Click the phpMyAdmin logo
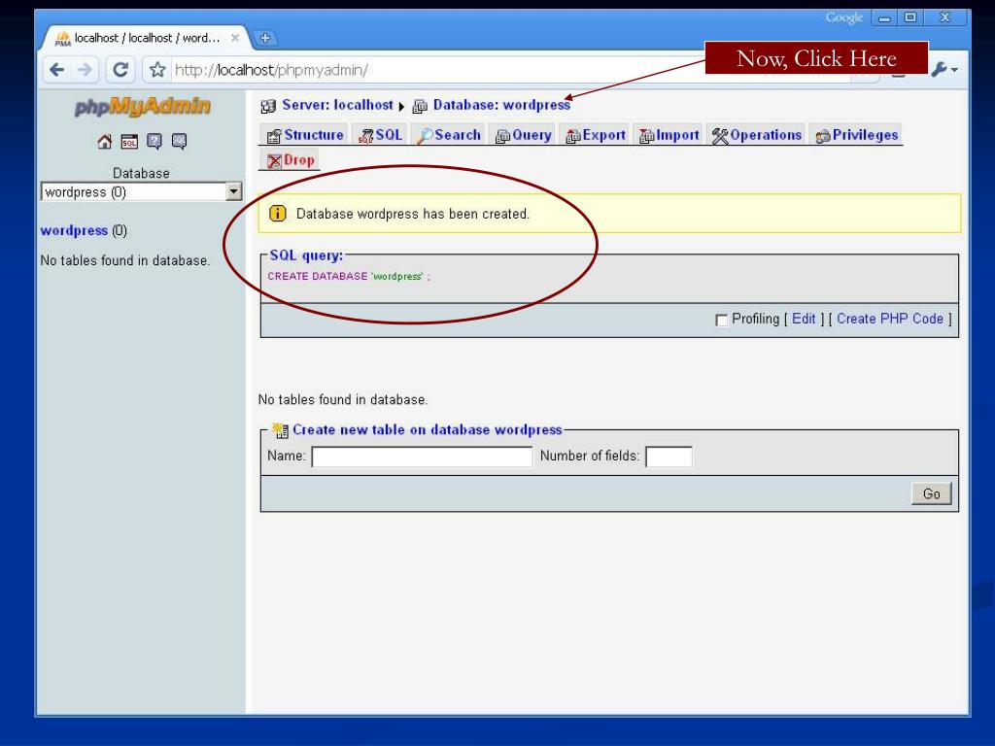The image size is (995, 746). click(142, 107)
